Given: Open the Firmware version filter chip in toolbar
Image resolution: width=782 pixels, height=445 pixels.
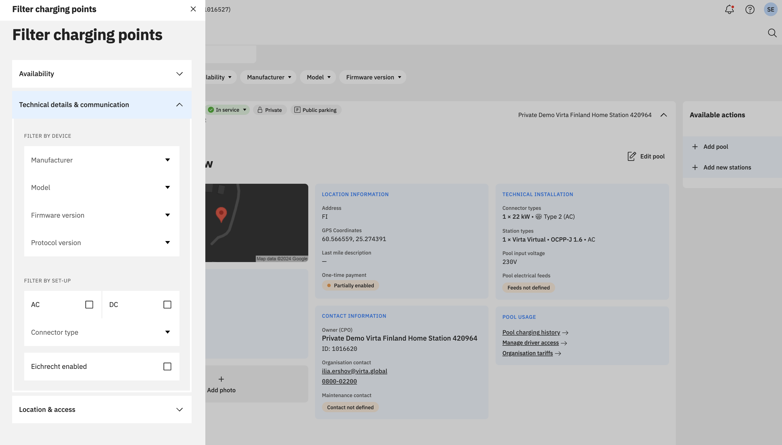Looking at the screenshot, I should coord(373,77).
